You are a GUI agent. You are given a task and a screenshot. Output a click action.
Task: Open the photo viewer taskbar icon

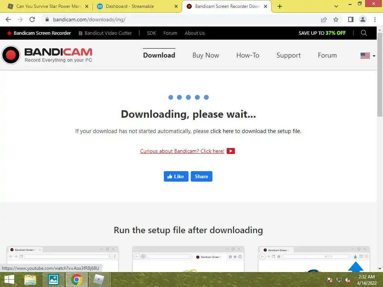click(x=53, y=280)
